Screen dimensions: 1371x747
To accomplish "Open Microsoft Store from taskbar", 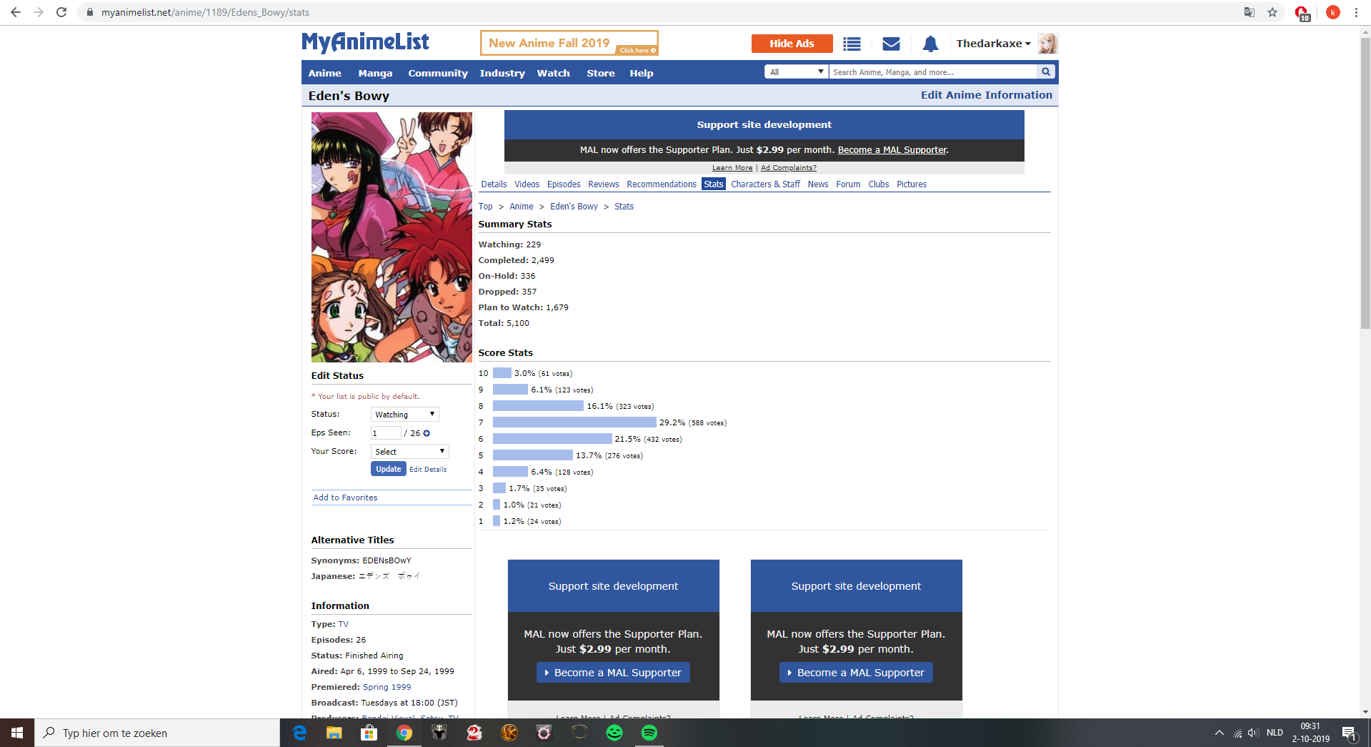I will tap(369, 733).
